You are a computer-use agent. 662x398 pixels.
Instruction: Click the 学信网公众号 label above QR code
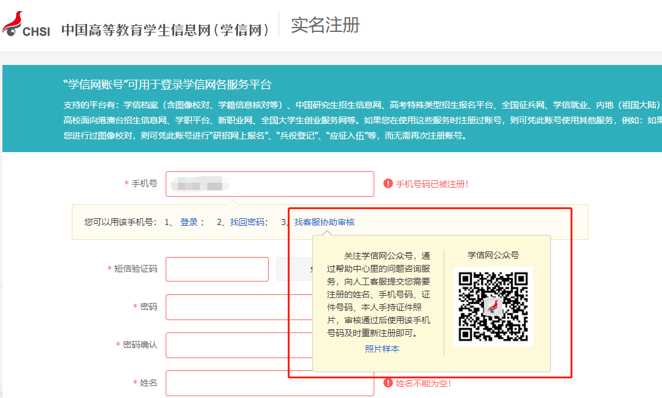tap(493, 255)
